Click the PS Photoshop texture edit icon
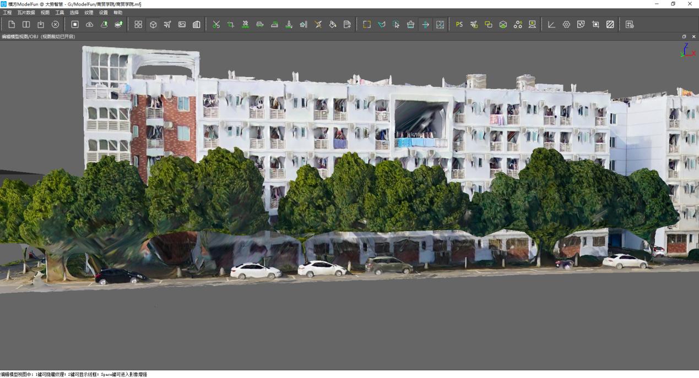Image resolution: width=699 pixels, height=378 pixels. point(459,24)
